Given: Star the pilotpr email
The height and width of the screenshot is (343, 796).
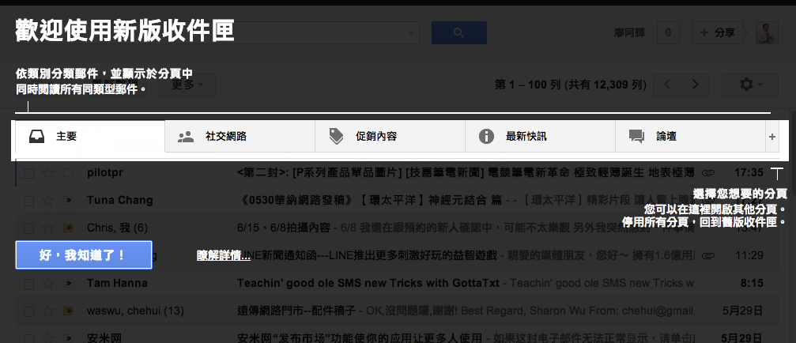Looking at the screenshot, I should pyautogui.click(x=47, y=173).
